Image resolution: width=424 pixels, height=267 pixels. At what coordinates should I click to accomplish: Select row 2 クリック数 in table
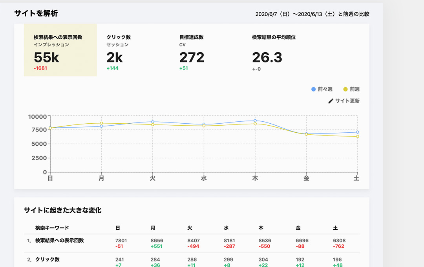coord(48,260)
